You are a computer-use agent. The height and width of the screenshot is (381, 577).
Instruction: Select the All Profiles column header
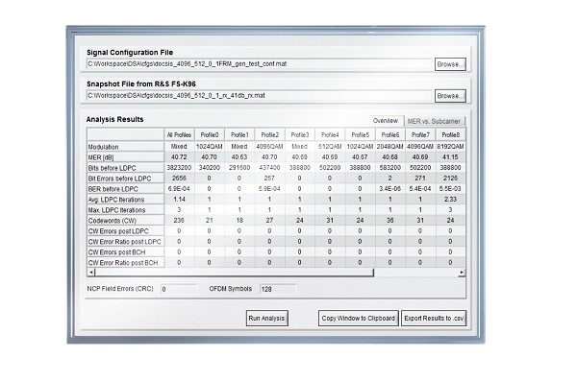[179, 135]
